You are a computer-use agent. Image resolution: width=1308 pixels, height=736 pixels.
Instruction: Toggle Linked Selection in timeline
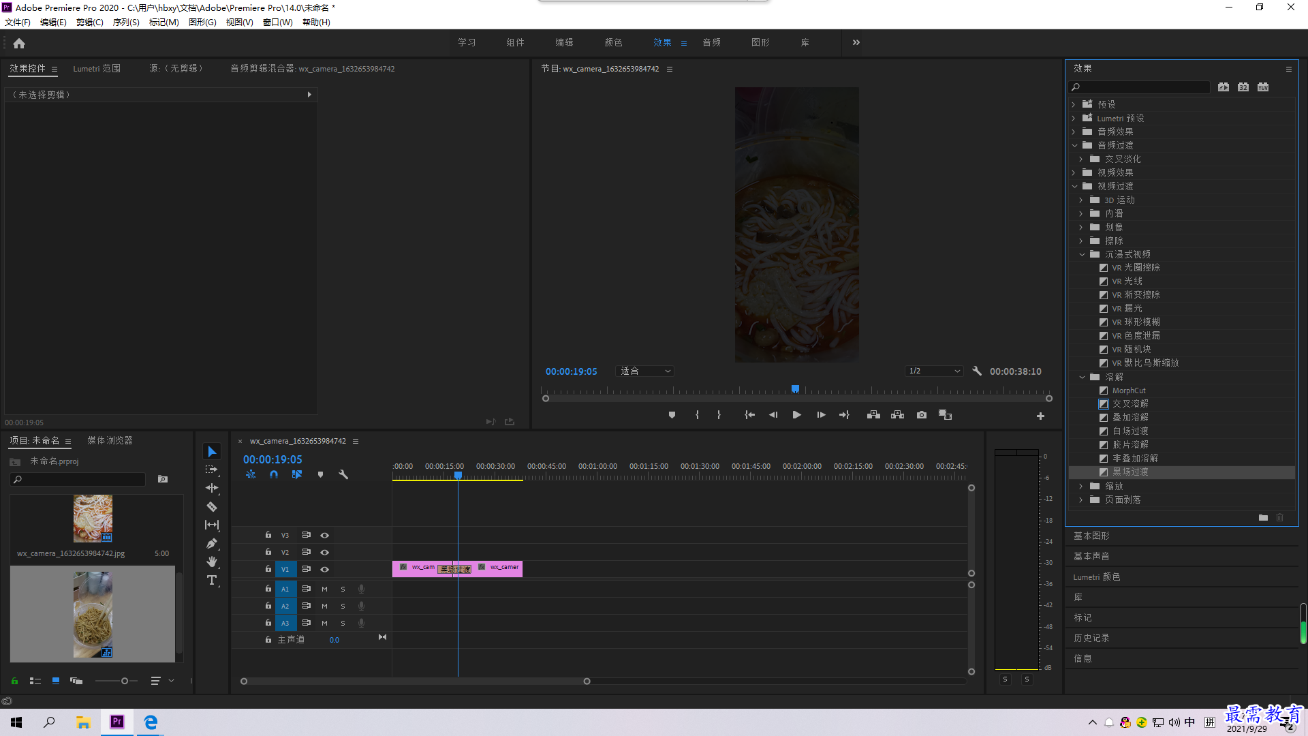click(x=297, y=474)
